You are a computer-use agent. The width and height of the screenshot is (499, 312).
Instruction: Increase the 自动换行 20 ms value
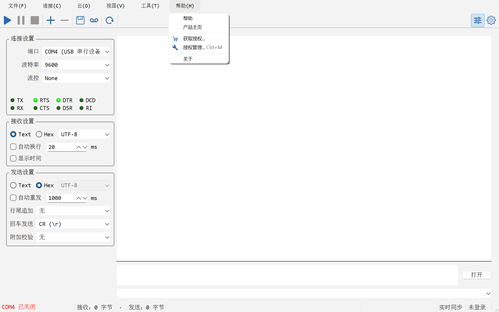pyautogui.click(x=78, y=147)
